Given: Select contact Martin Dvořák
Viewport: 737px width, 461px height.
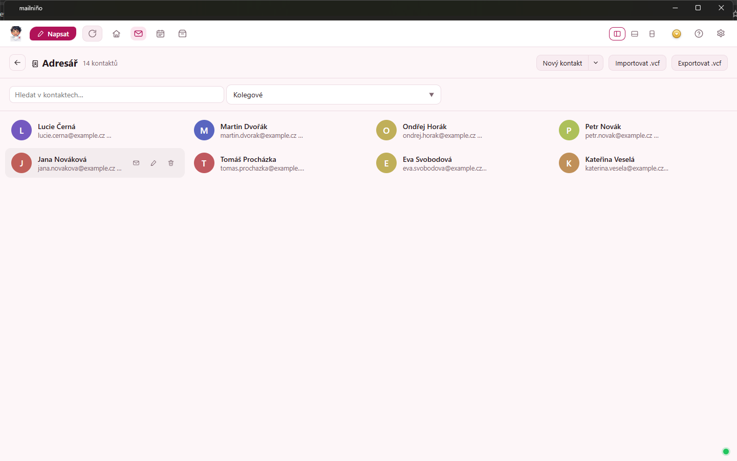Looking at the screenshot, I should point(277,131).
